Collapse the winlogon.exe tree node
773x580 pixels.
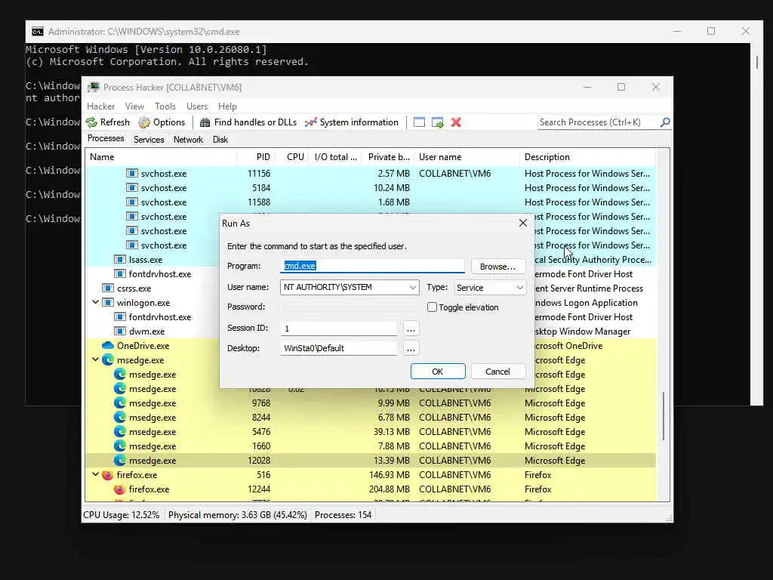point(96,302)
